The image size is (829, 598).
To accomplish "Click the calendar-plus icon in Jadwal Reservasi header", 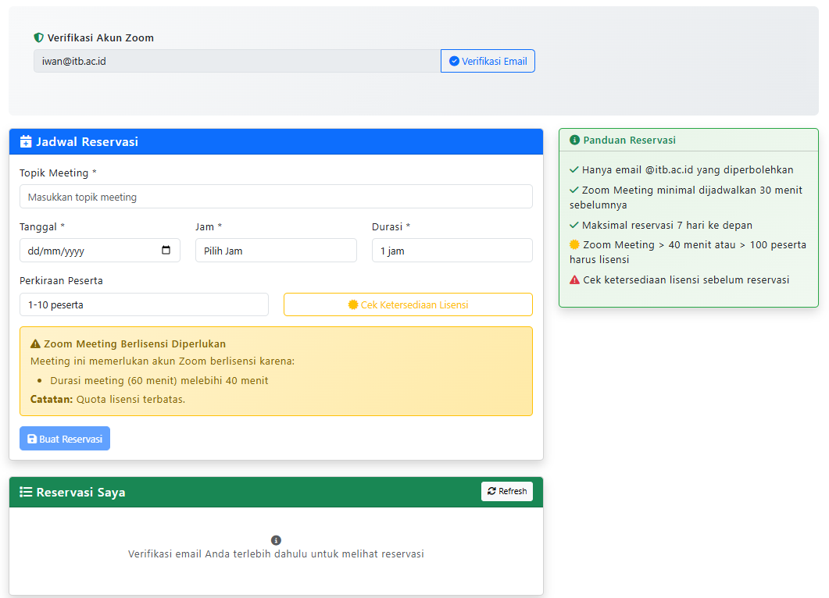I will (26, 141).
